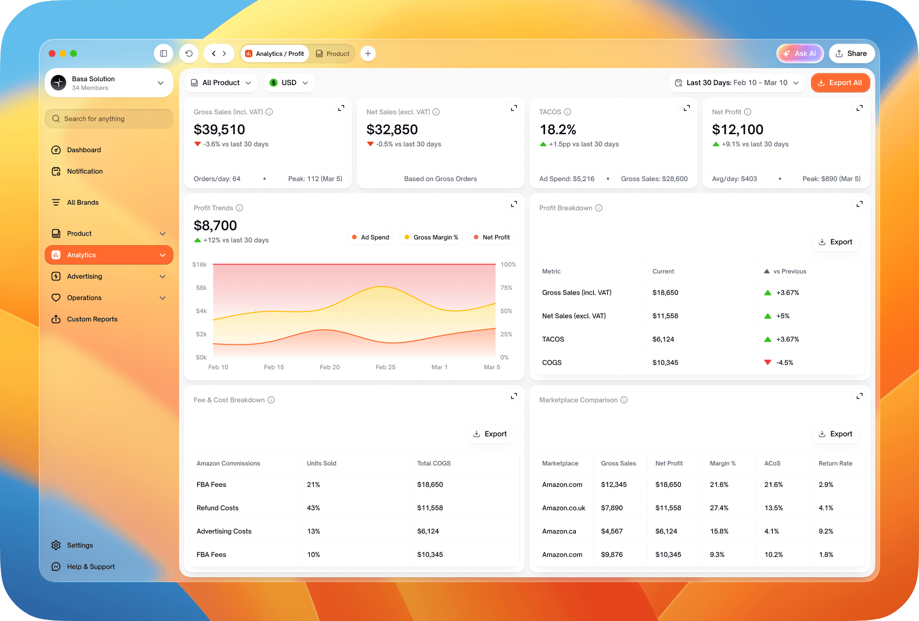
Task: Open the Basa Solution workspace switcher
Action: pyautogui.click(x=109, y=83)
